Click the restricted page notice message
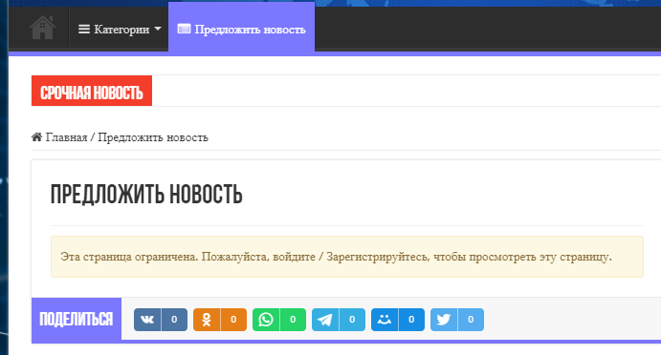Screen dimensions: 661x355 [x=347, y=257]
